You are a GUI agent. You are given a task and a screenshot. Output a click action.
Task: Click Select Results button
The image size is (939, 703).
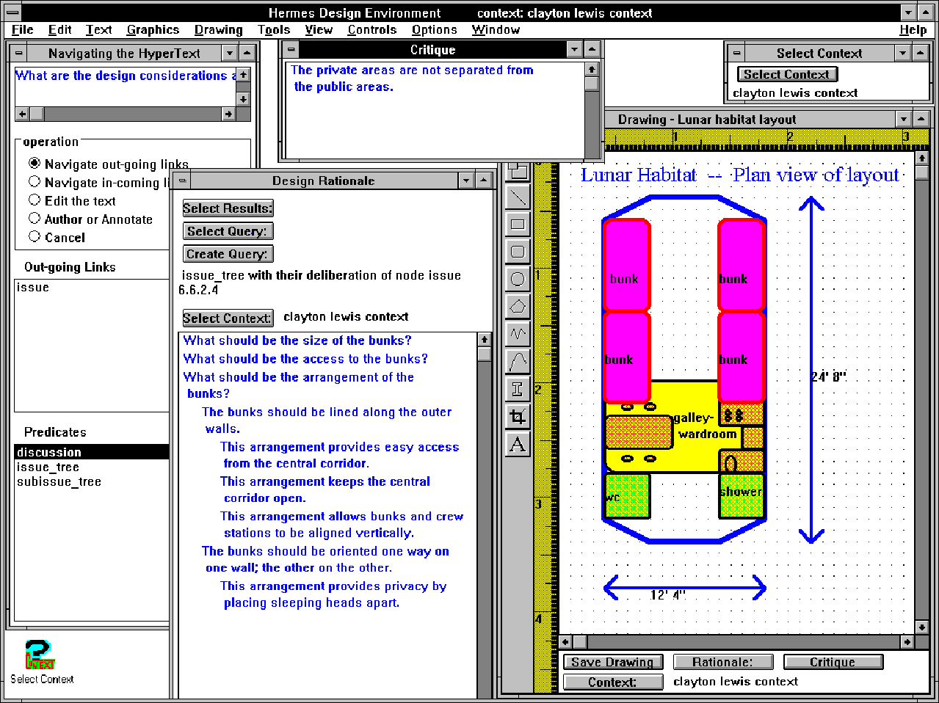click(228, 208)
